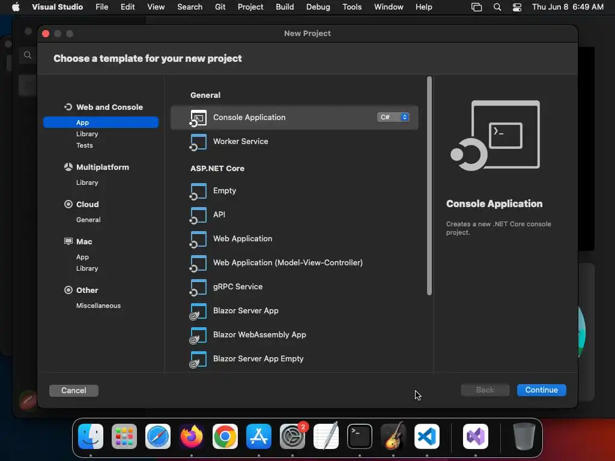
Task: Launch Google Chrome from the Dock
Action: (x=225, y=436)
